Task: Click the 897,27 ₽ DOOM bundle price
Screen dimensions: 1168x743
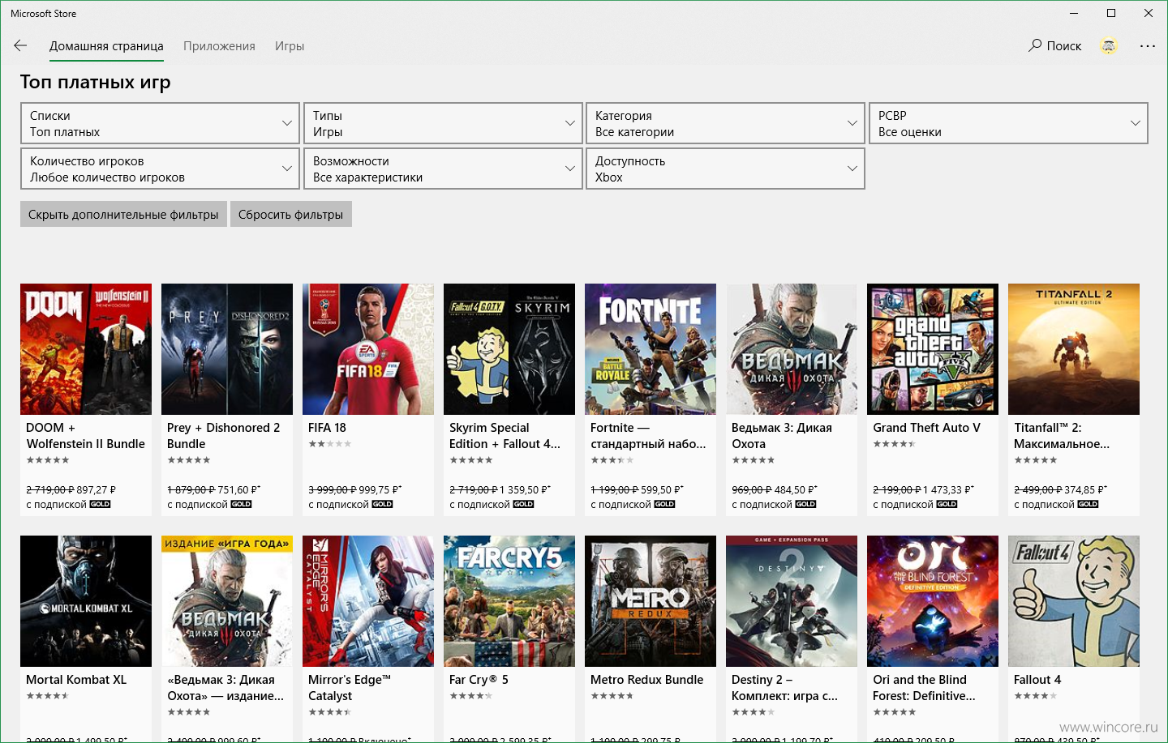Action: coord(97,490)
